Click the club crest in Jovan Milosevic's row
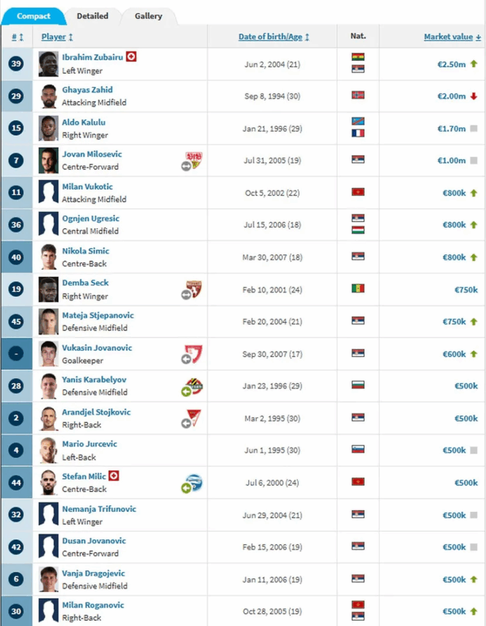 [194, 160]
